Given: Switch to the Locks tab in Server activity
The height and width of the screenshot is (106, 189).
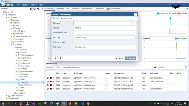Looking at the screenshot, I should pyautogui.click(x=58, y=67).
